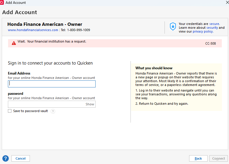
Task: Click 'Sign in to connect your accounts' heading
Action: (x=50, y=63)
